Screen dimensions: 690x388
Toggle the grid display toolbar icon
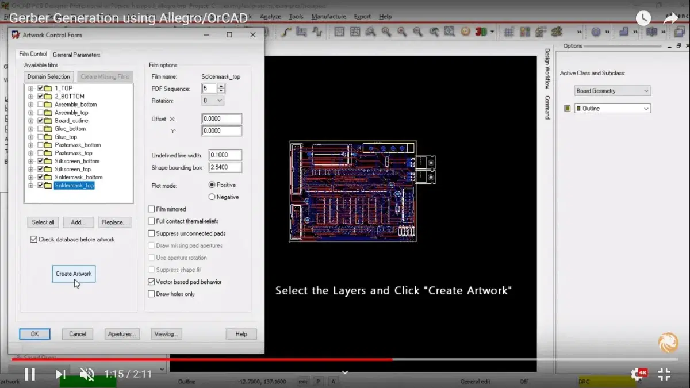point(508,32)
